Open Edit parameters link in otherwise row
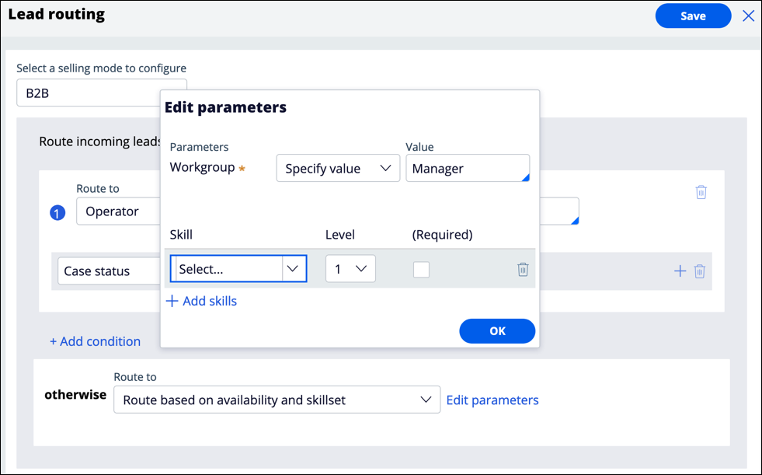The height and width of the screenshot is (475, 762). click(492, 400)
